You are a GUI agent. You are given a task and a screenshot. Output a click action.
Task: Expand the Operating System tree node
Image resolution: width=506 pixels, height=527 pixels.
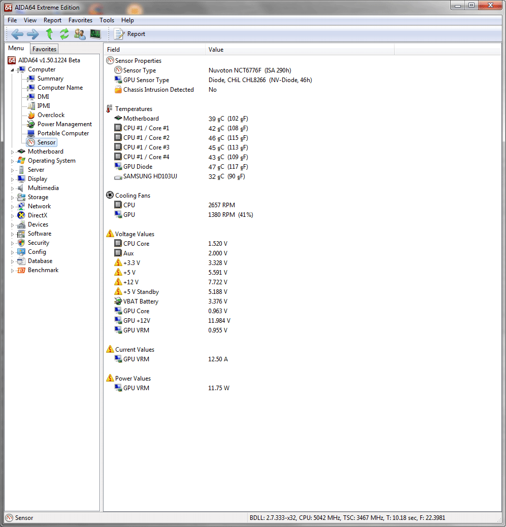(13, 161)
